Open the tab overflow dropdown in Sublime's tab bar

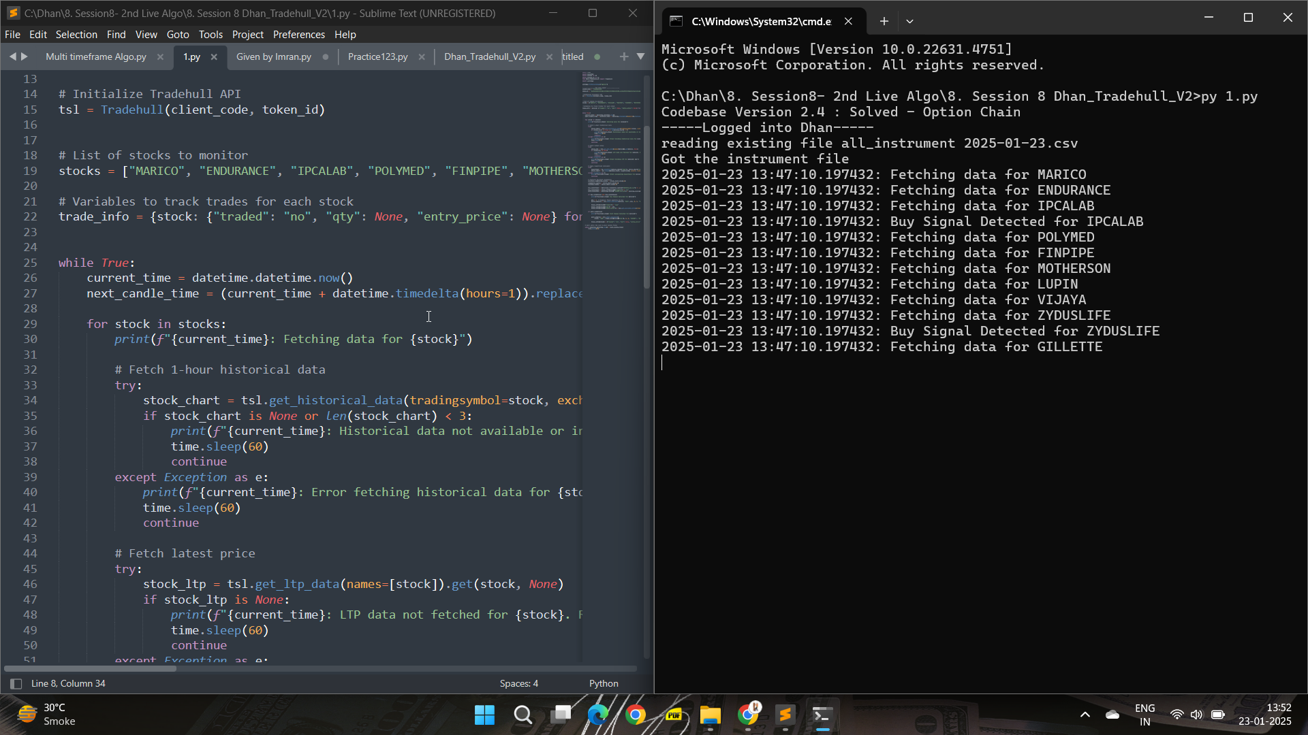[x=640, y=56]
